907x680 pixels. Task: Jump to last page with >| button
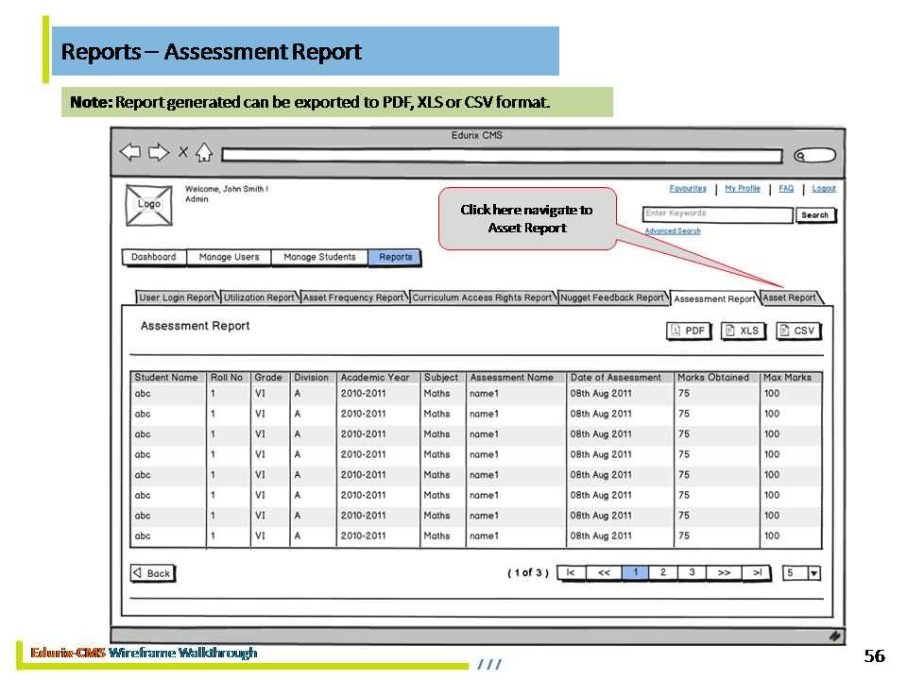(756, 572)
